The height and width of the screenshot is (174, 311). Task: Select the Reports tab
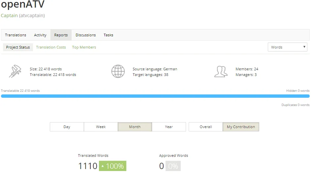(x=61, y=35)
